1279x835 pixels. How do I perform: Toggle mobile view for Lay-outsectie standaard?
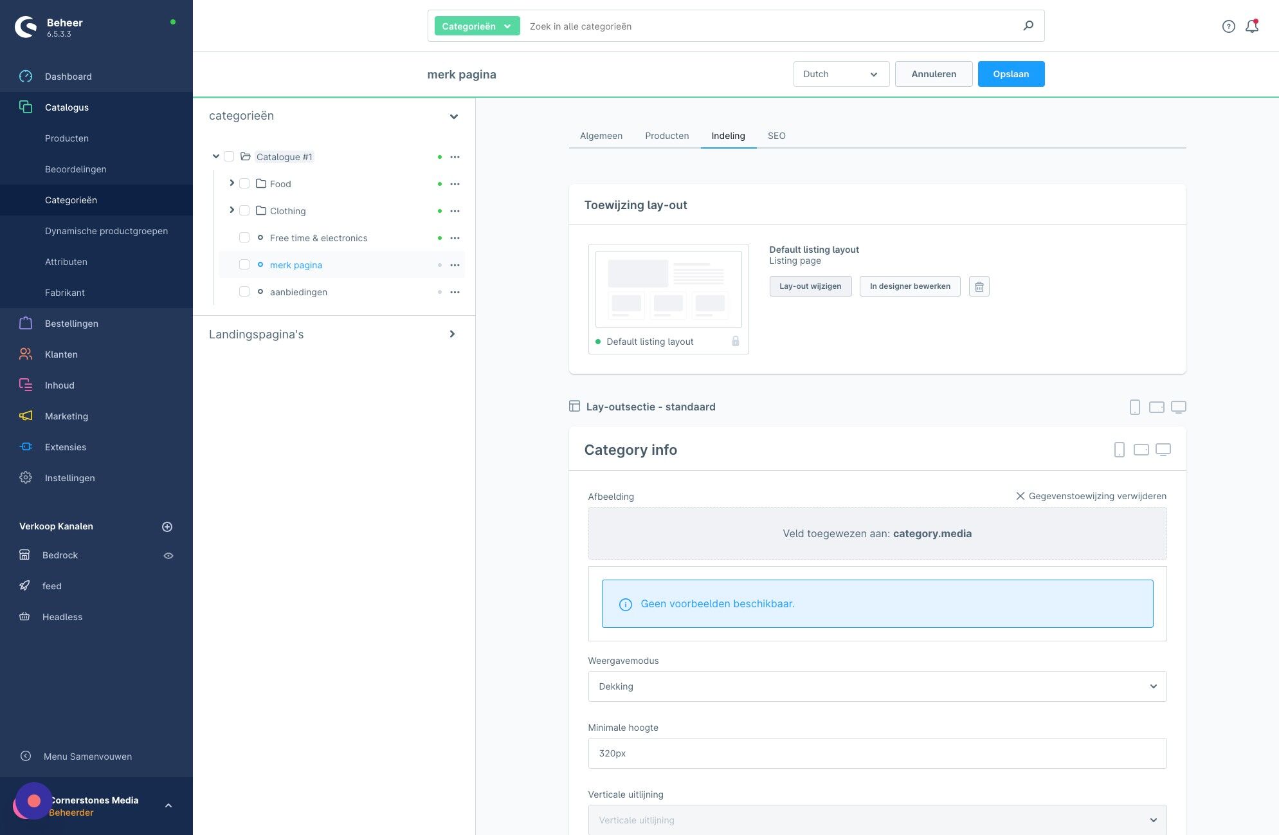click(1134, 407)
